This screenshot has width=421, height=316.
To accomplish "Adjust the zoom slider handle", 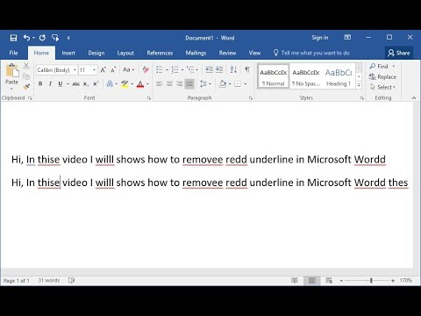I will (x=371, y=280).
